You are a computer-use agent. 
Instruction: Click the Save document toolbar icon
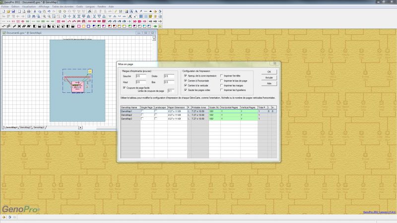(13, 10)
